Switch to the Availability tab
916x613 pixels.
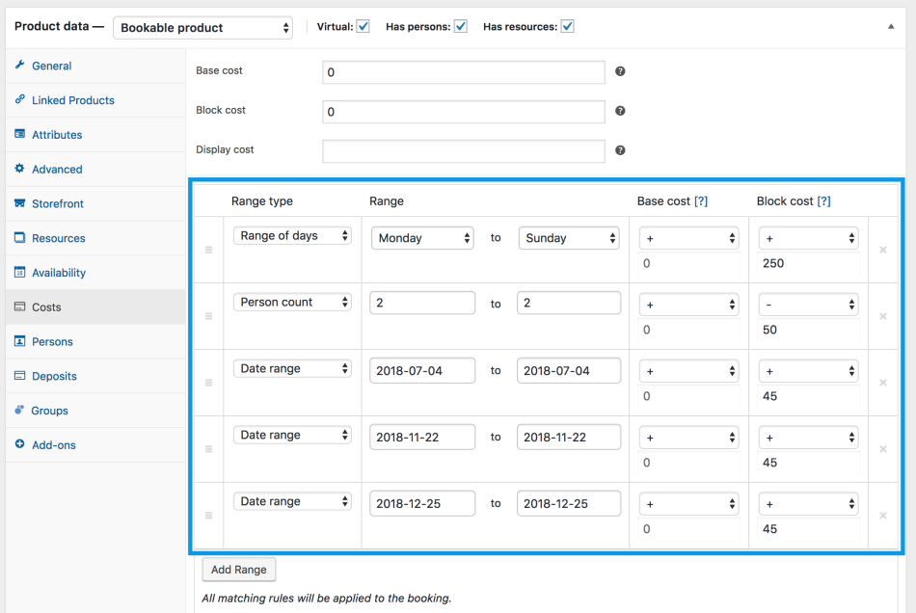[x=58, y=273]
